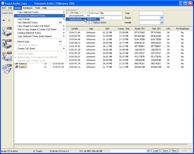Screen dimensions: 194x154
Task: Click the music note icon for Track11
Action: pyautogui.click(x=16, y=67)
